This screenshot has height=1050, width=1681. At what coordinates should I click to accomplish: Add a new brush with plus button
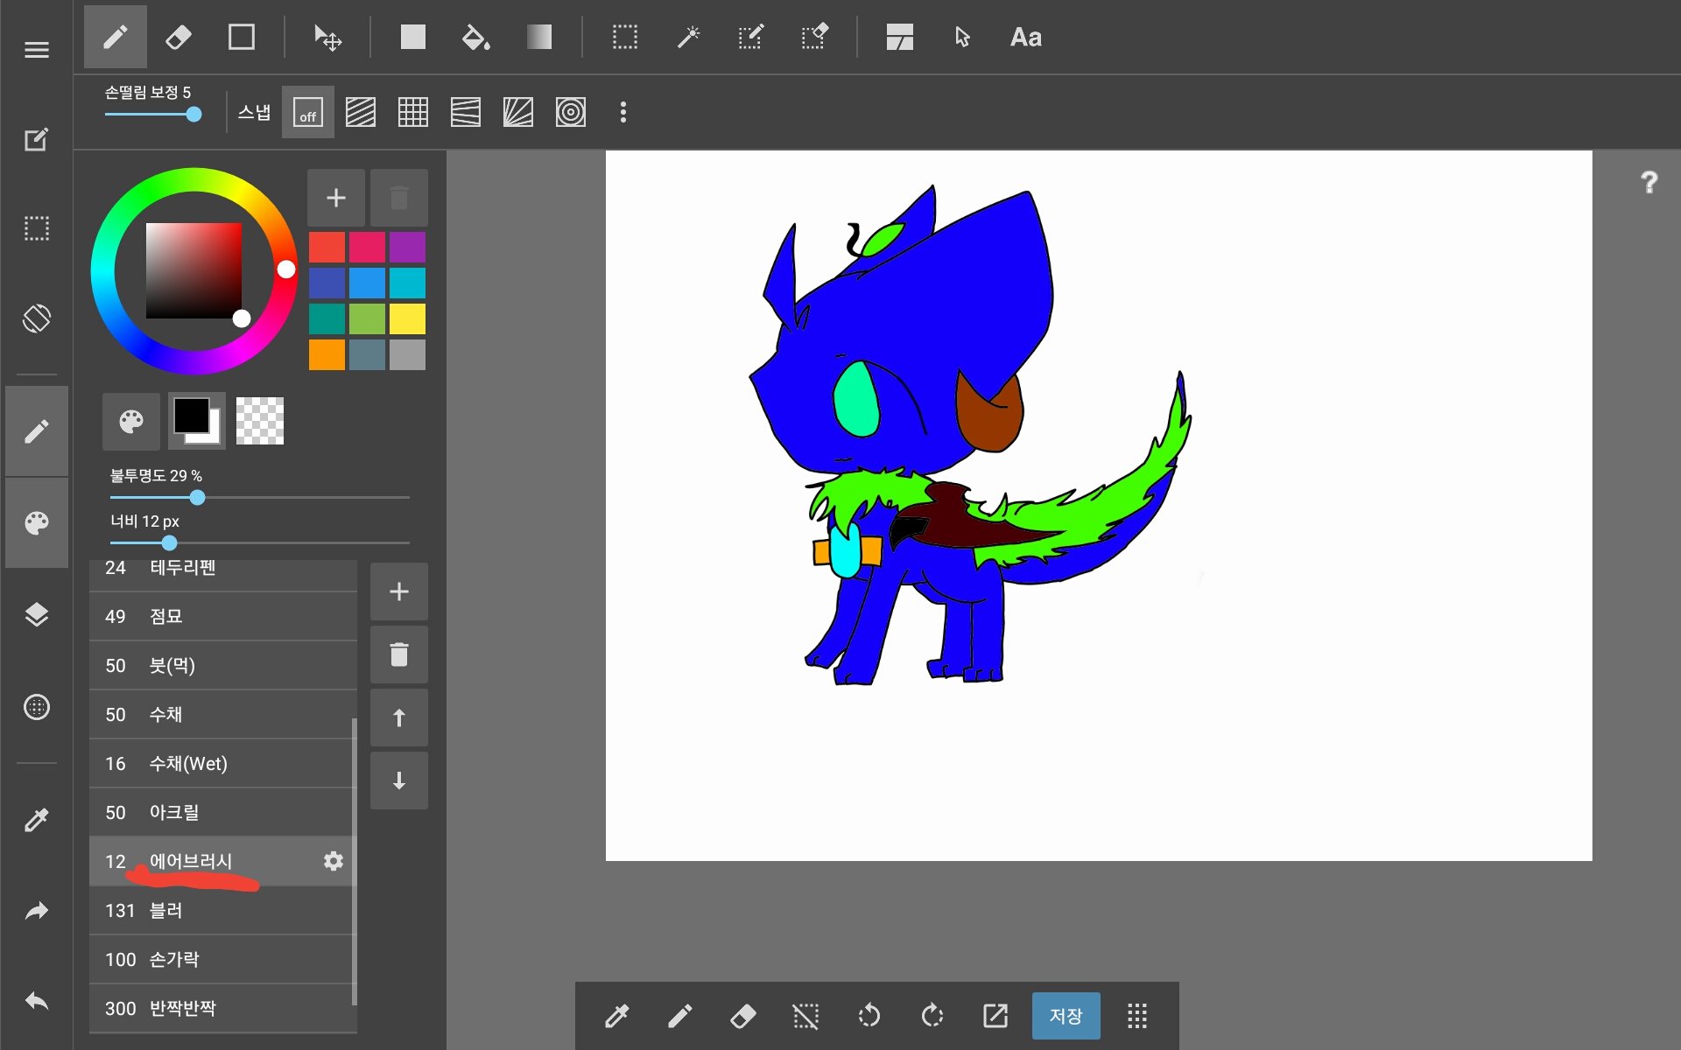pyautogui.click(x=398, y=592)
